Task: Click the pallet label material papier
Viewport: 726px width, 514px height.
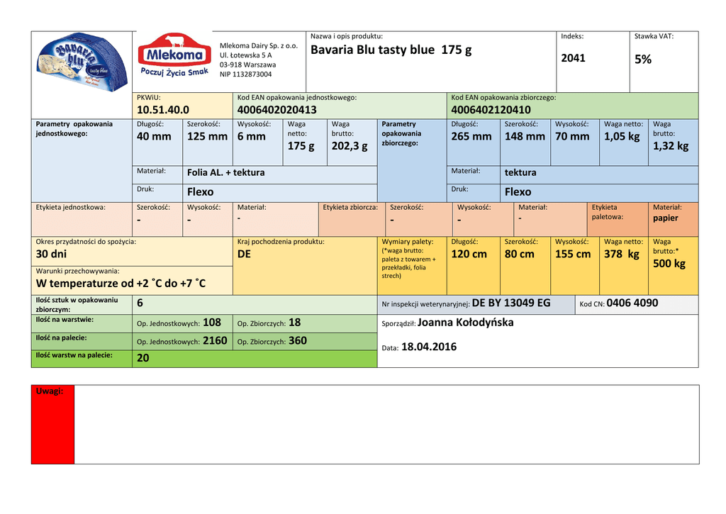Action: click(x=666, y=218)
